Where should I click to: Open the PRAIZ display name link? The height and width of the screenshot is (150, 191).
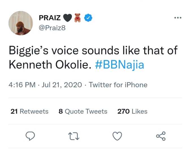pos(50,18)
